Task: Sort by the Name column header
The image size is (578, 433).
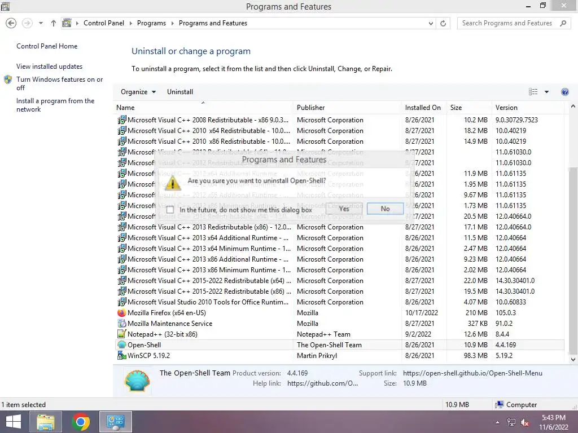Action: [204, 108]
